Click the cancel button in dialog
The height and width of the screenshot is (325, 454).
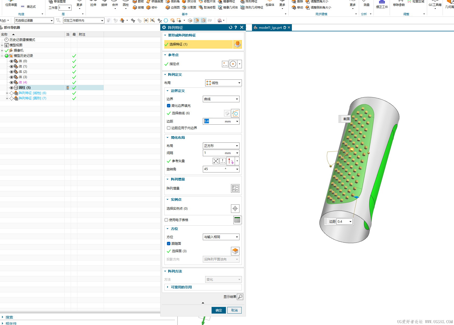tap(234, 310)
